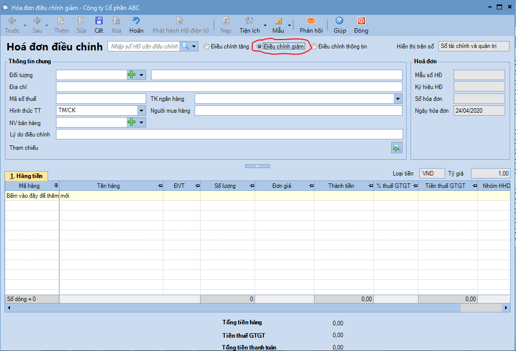The height and width of the screenshot is (351, 516).
Task: Click grid horizontal scrollbar left arrow
Action: tap(9, 307)
